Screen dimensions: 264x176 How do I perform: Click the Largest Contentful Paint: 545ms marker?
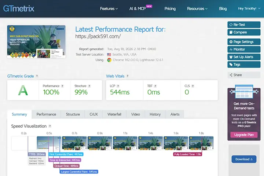tap(79, 172)
